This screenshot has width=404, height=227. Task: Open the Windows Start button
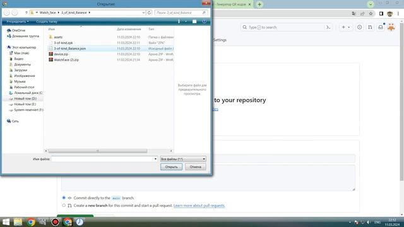click(x=6, y=222)
